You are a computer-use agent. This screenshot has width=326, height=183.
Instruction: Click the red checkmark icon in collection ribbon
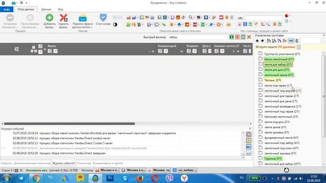pyautogui.click(x=214, y=18)
